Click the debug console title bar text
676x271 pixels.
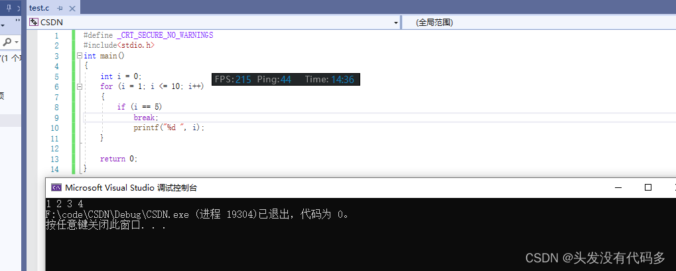tap(131, 187)
